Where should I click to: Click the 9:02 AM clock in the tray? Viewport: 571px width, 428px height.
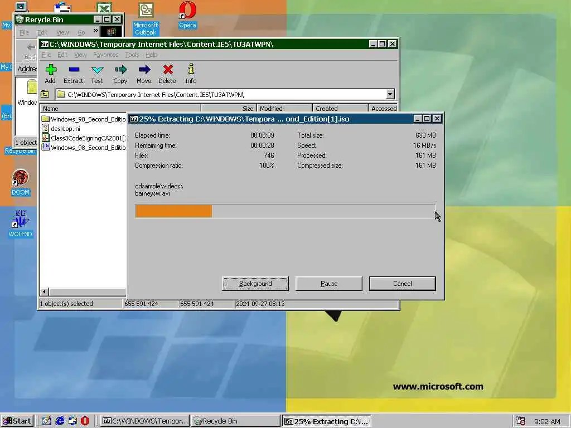548,421
